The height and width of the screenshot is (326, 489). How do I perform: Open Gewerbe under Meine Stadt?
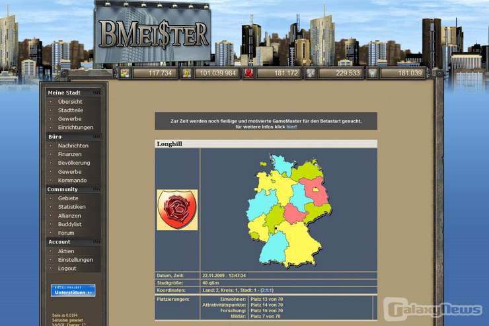pos(69,119)
